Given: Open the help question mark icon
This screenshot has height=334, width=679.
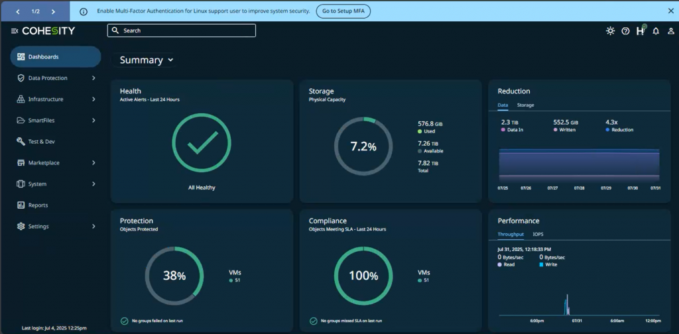Looking at the screenshot, I should (x=625, y=31).
